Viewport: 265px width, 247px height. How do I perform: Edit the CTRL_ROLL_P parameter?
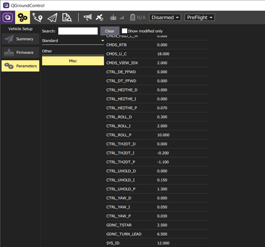pos(158,135)
